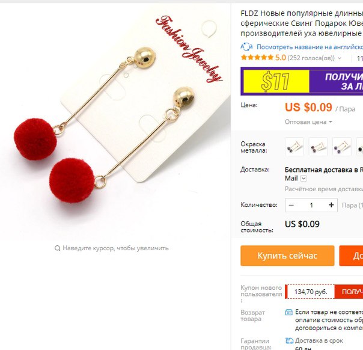Decrease quantity with the minus button
The width and height of the screenshot is (363, 350).
click(291, 205)
